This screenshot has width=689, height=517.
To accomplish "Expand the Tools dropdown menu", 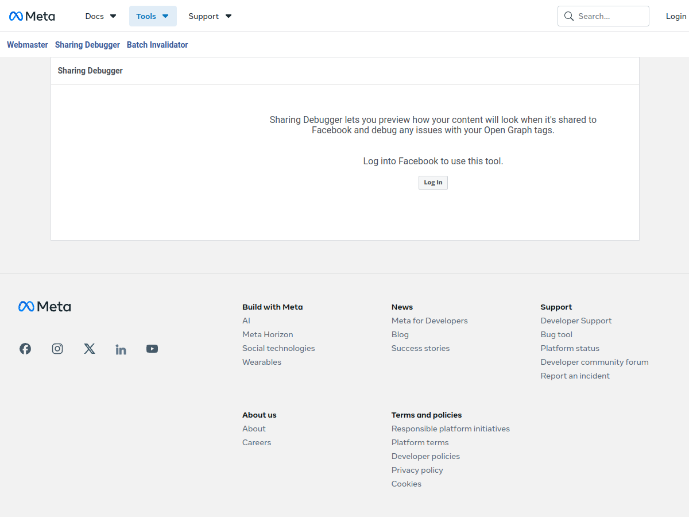I will (153, 16).
